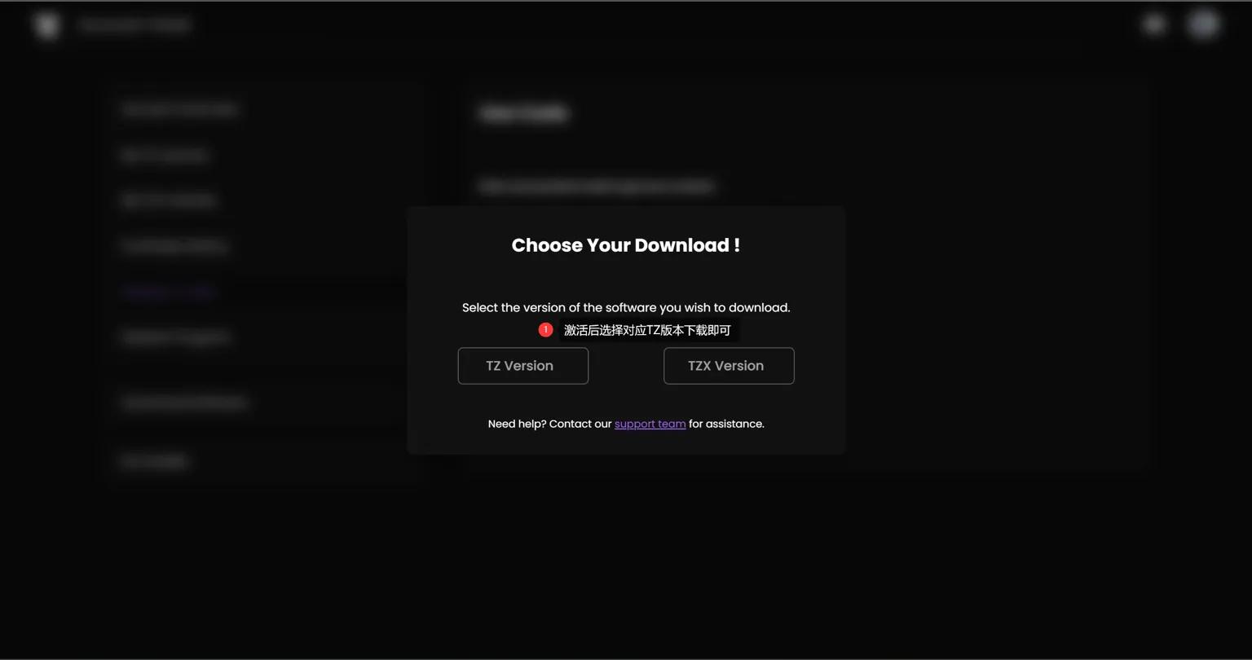This screenshot has width=1252, height=660.
Task: Open the blurred round avatar in header
Action: pos(1203,24)
